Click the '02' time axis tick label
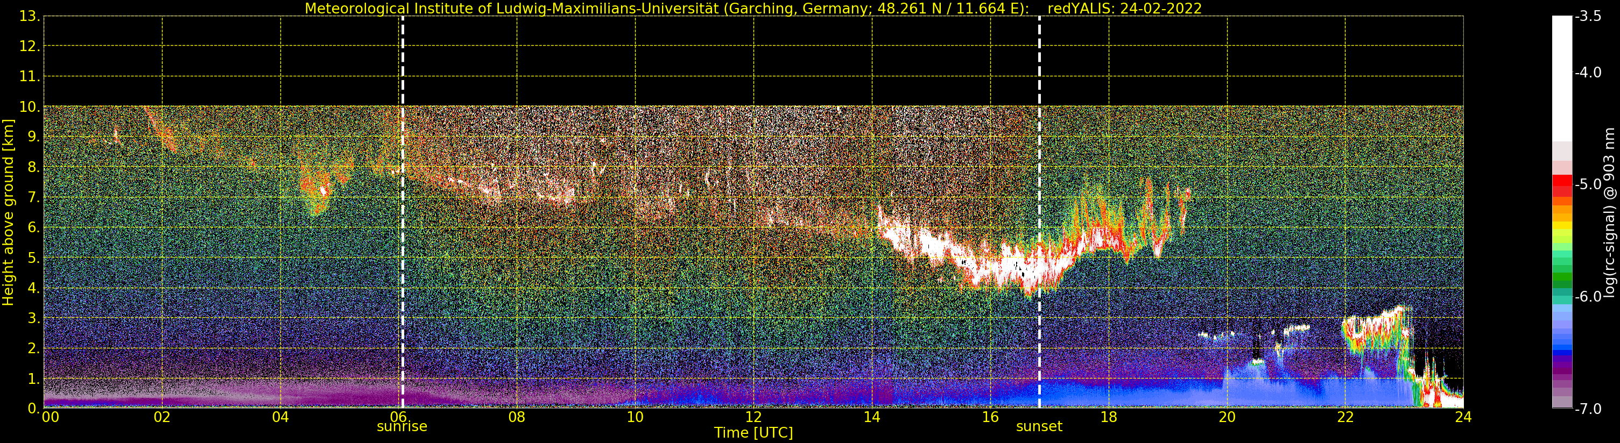Screen dimensions: 1620x443 coord(162,417)
